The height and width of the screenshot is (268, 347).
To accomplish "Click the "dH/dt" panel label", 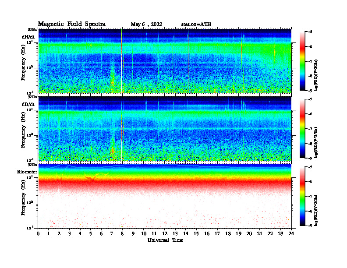I will pyautogui.click(x=28, y=37).
